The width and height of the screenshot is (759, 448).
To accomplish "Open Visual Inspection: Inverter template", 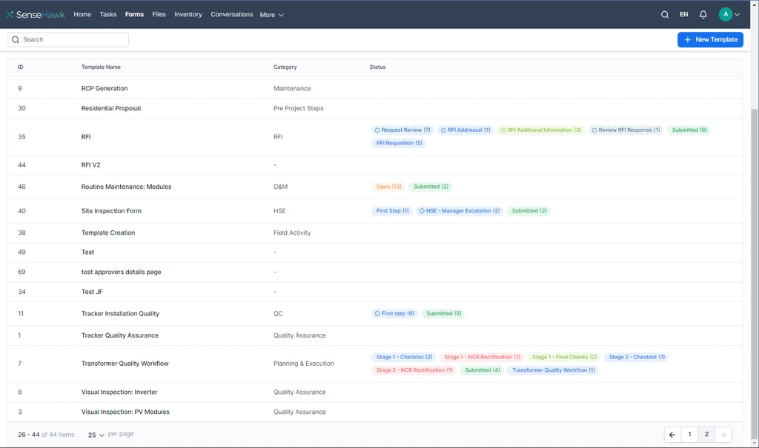I will [x=119, y=392].
